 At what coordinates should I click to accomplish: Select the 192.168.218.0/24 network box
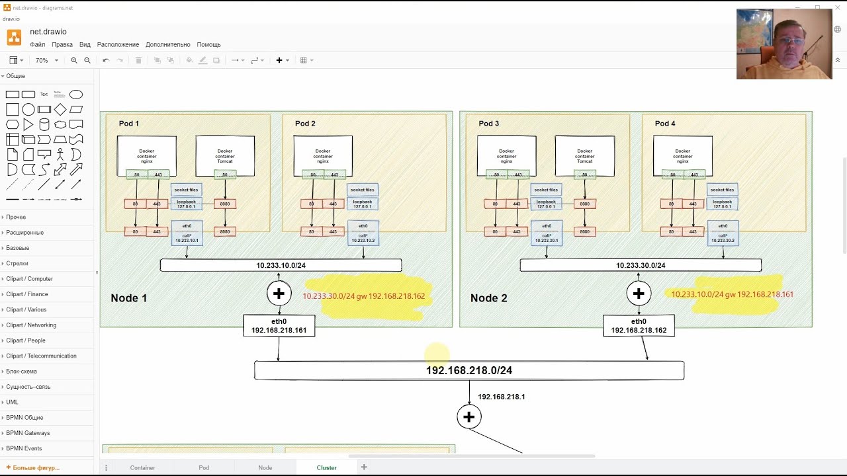[x=469, y=370]
